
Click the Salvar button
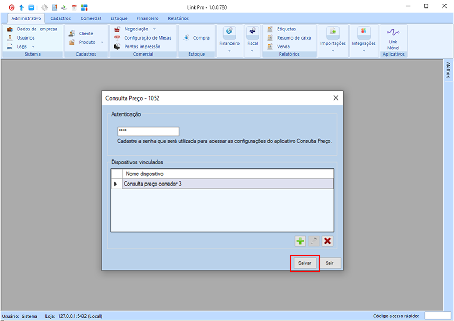[x=305, y=263]
